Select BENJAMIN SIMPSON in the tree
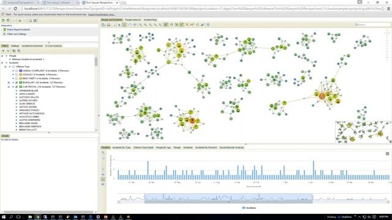This screenshot has height=220, width=392. pos(30,127)
